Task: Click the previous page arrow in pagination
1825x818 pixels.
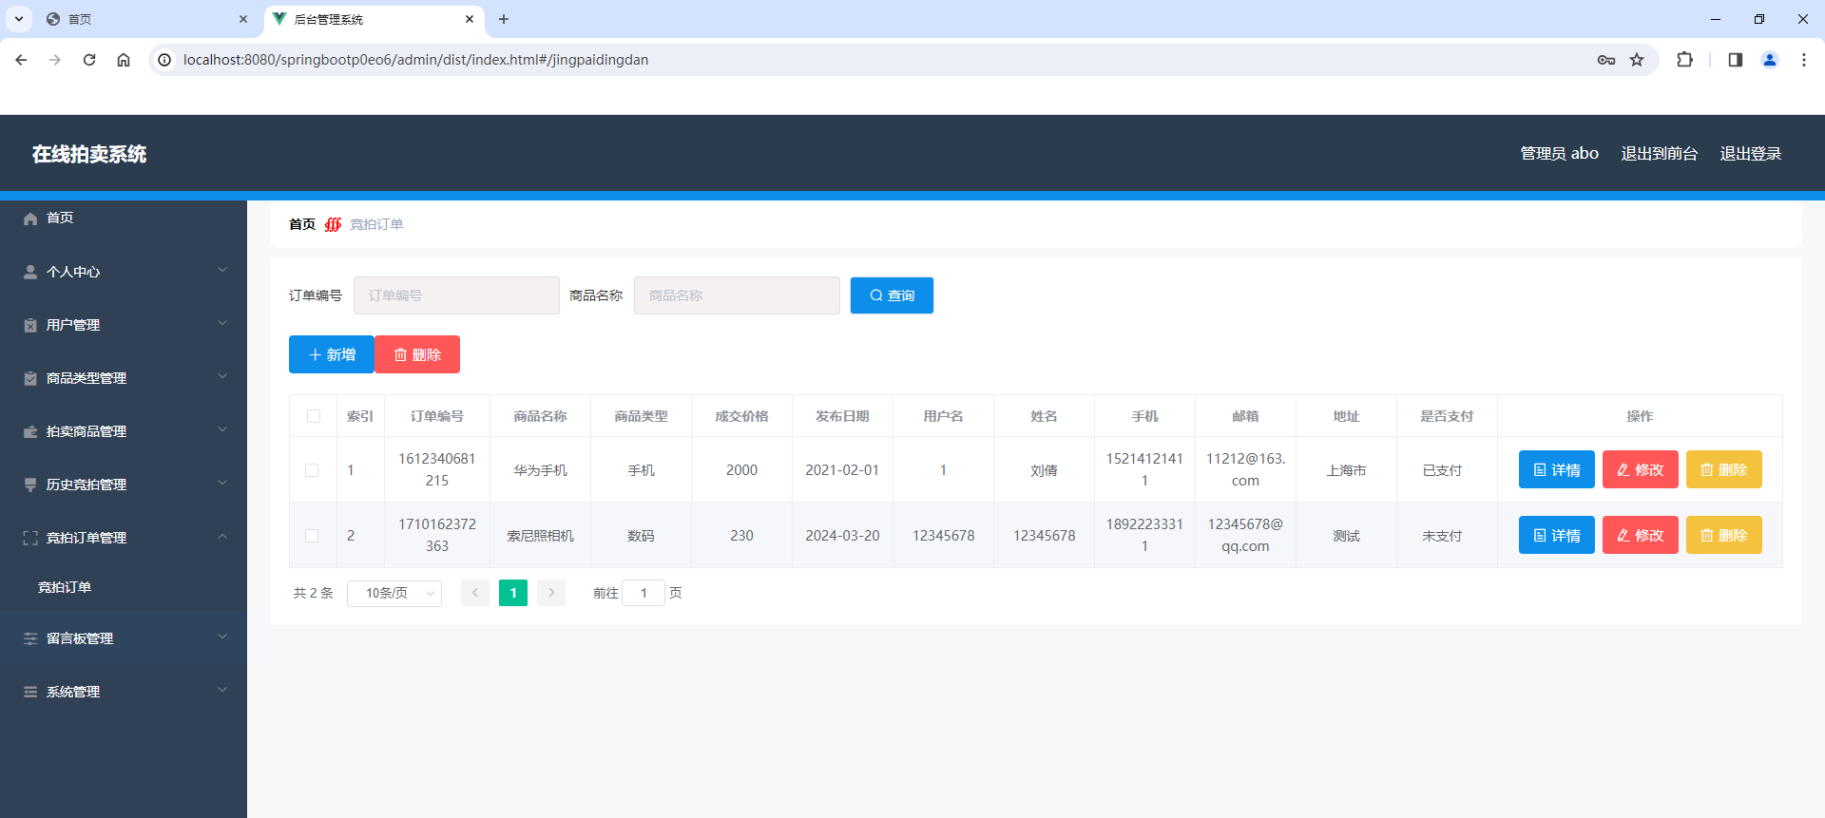Action: tap(475, 593)
